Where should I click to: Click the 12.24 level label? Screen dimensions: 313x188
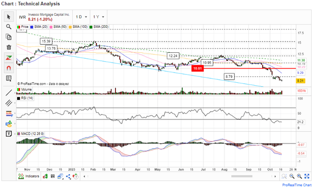pos(173,56)
